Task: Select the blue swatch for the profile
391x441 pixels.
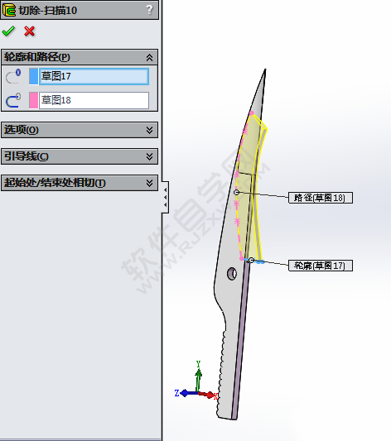Action: (x=33, y=76)
